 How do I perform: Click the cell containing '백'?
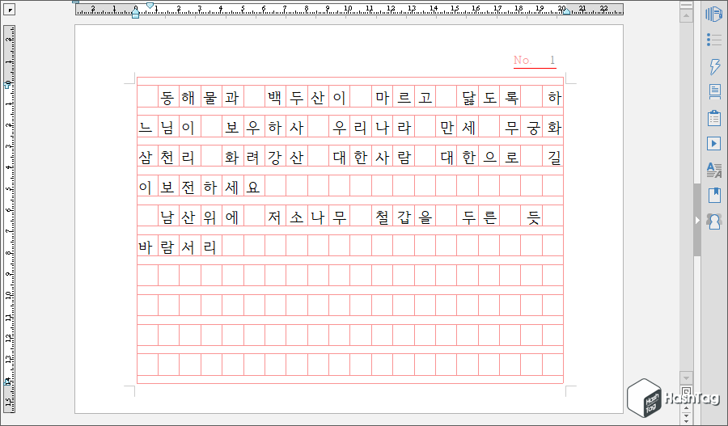275,96
